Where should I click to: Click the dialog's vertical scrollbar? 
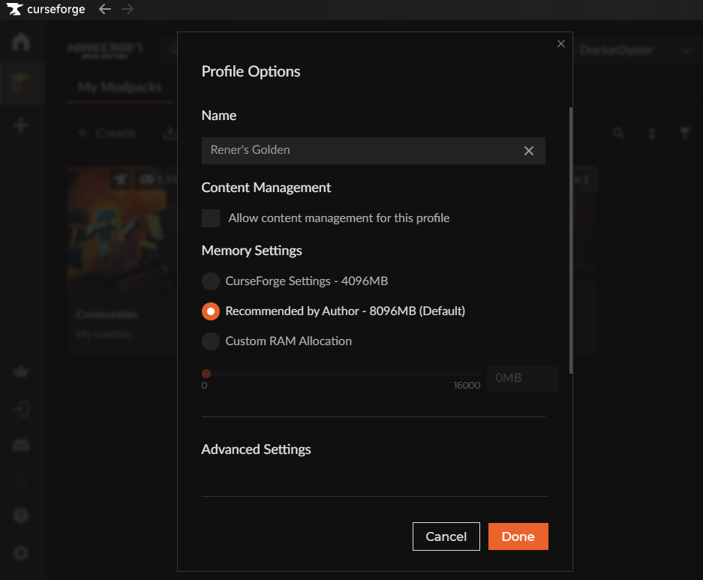pos(571,240)
